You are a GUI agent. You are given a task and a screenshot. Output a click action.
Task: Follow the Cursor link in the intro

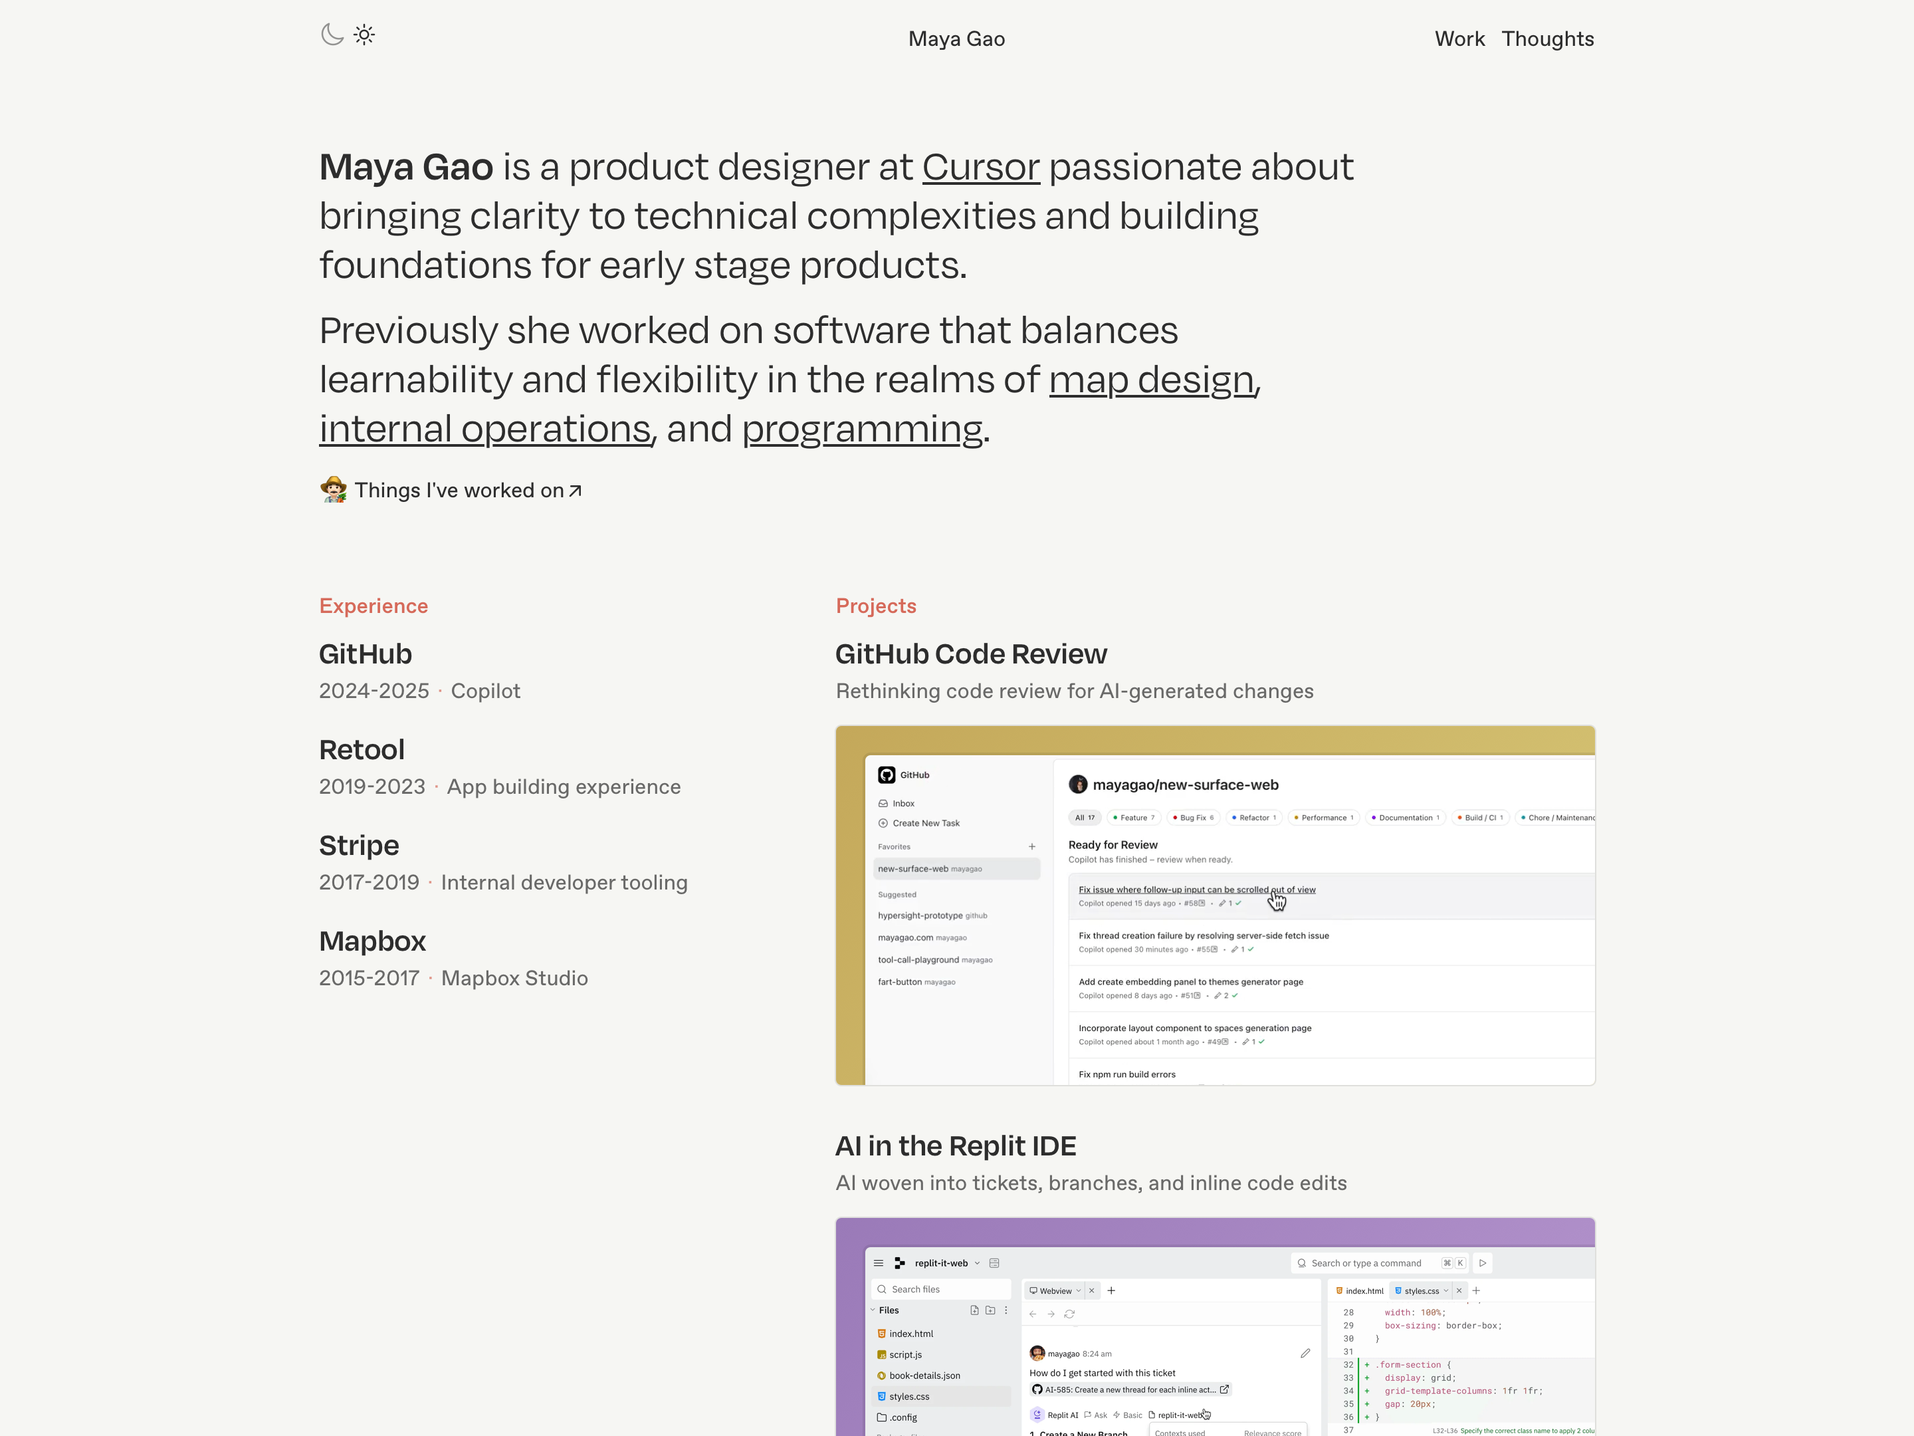tap(980, 166)
